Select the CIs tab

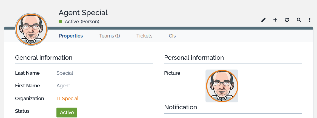172,36
